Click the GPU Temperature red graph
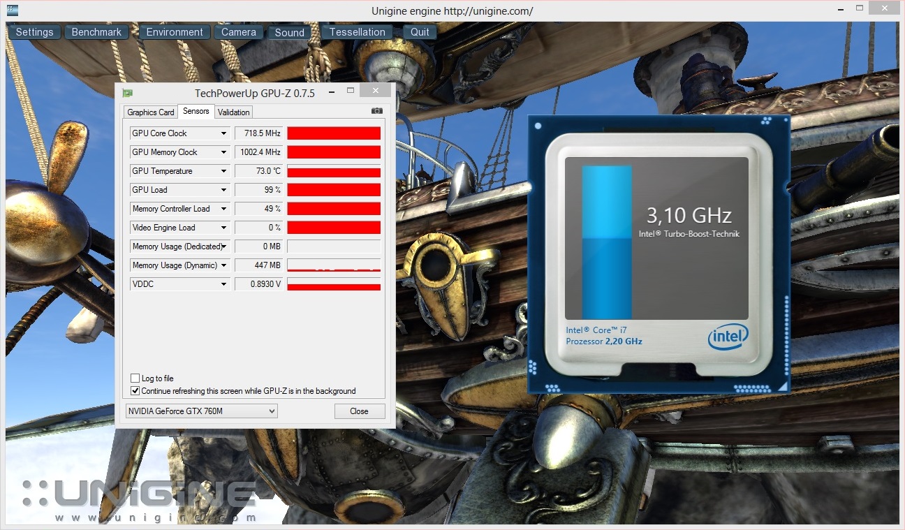Image resolution: width=905 pixels, height=530 pixels. (x=334, y=171)
